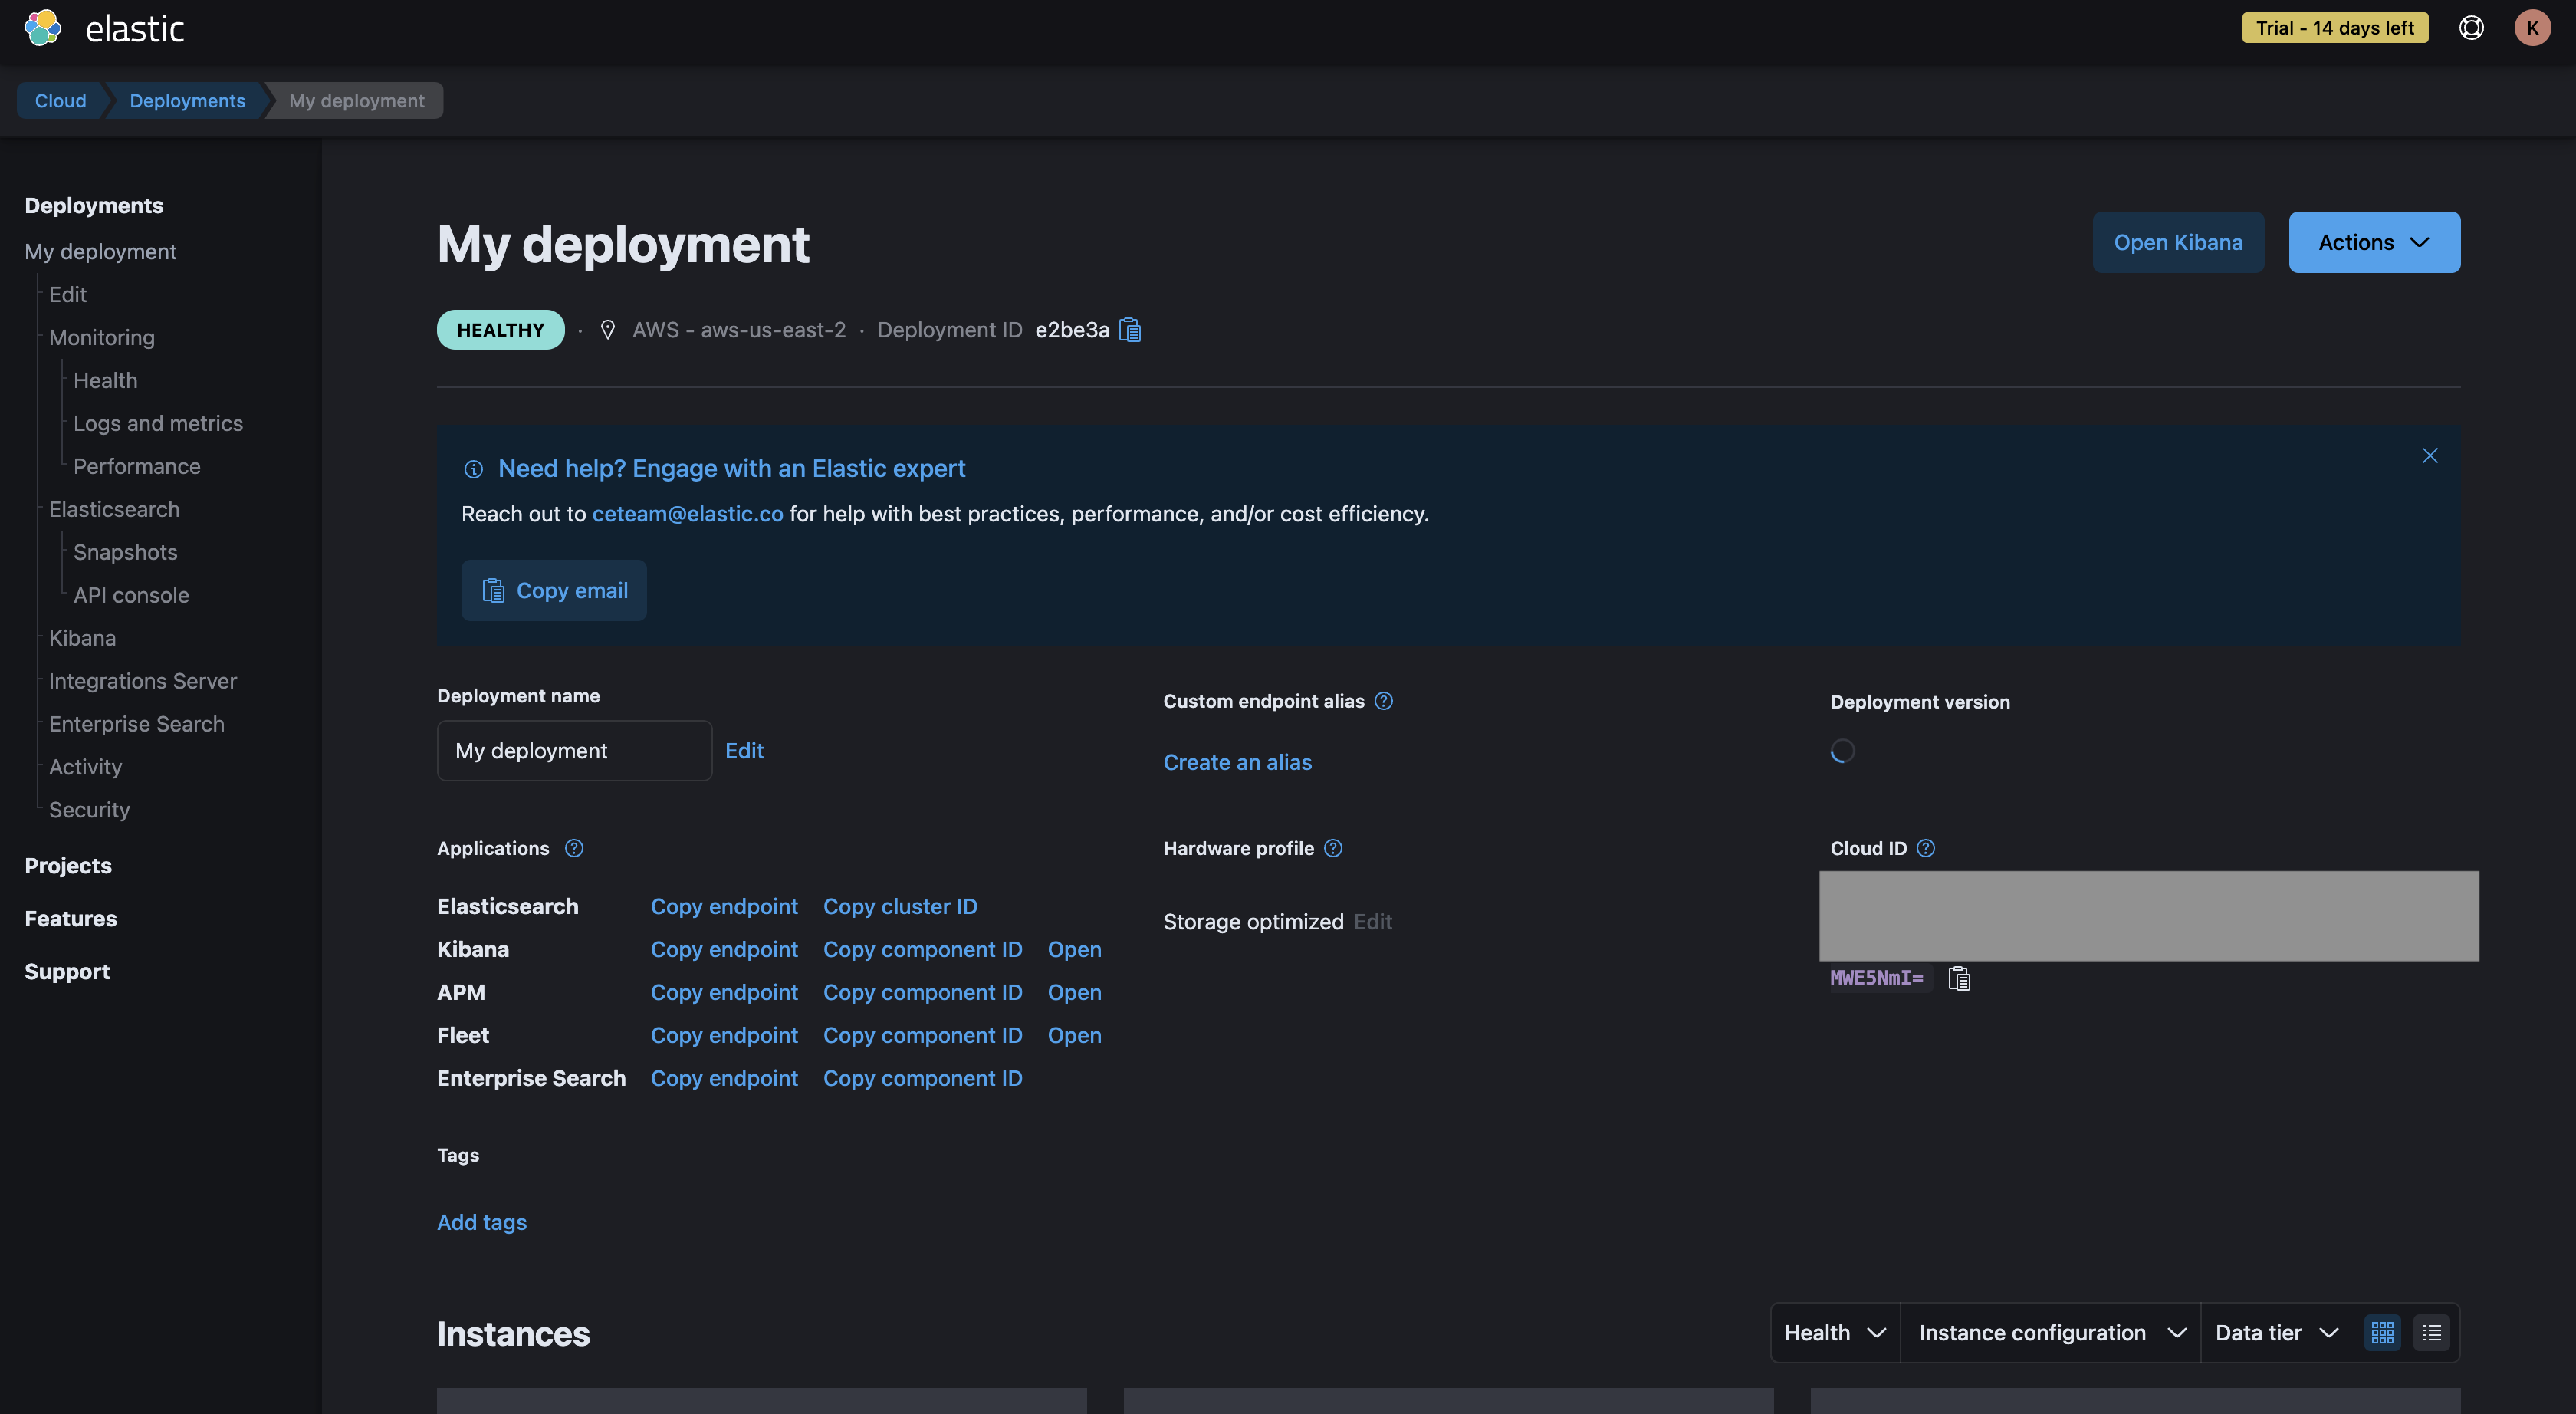The width and height of the screenshot is (2576, 1414).
Task: Copy endpoint for Fleet
Action: [x=724, y=1036]
